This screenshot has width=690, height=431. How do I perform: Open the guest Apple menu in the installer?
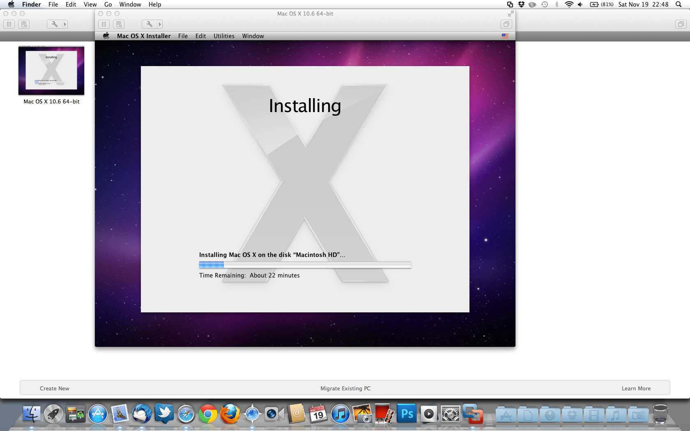(106, 36)
